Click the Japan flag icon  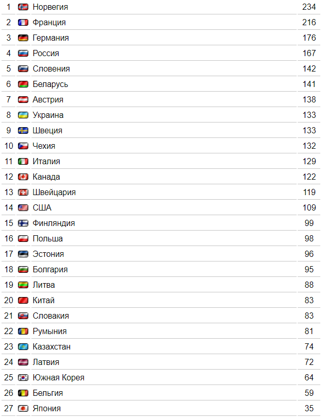tap(23, 409)
